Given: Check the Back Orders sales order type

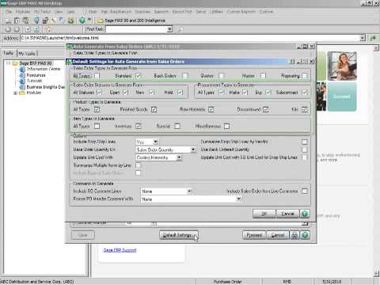Looking at the screenshot, I should (186, 76).
